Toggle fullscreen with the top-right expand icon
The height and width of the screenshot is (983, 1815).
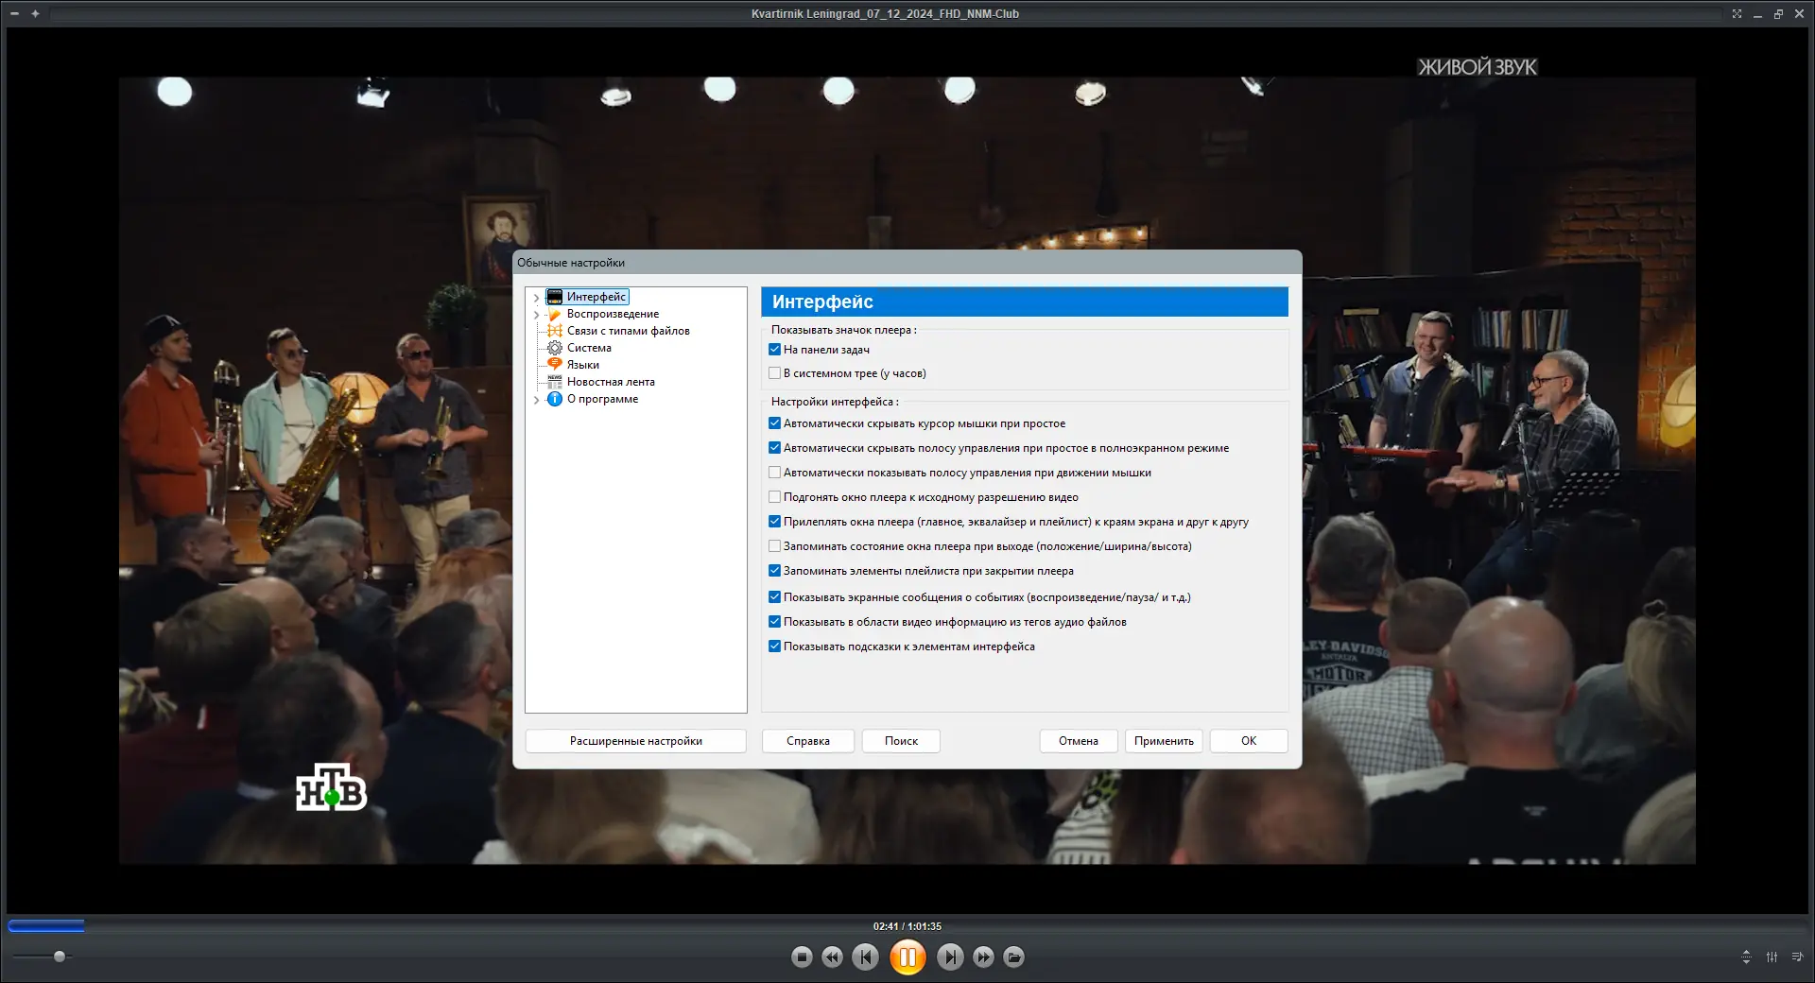(1737, 13)
